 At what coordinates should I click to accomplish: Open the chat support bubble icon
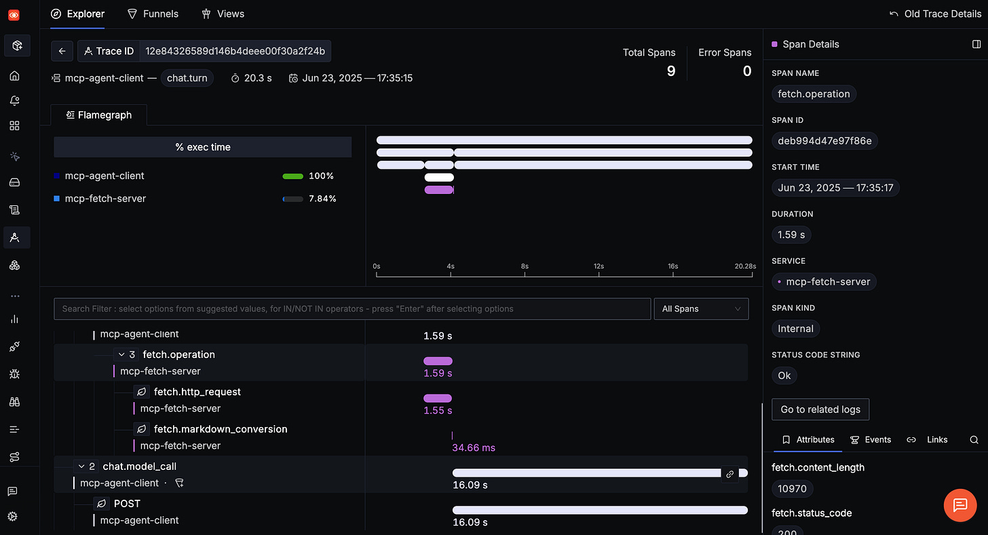(x=959, y=505)
